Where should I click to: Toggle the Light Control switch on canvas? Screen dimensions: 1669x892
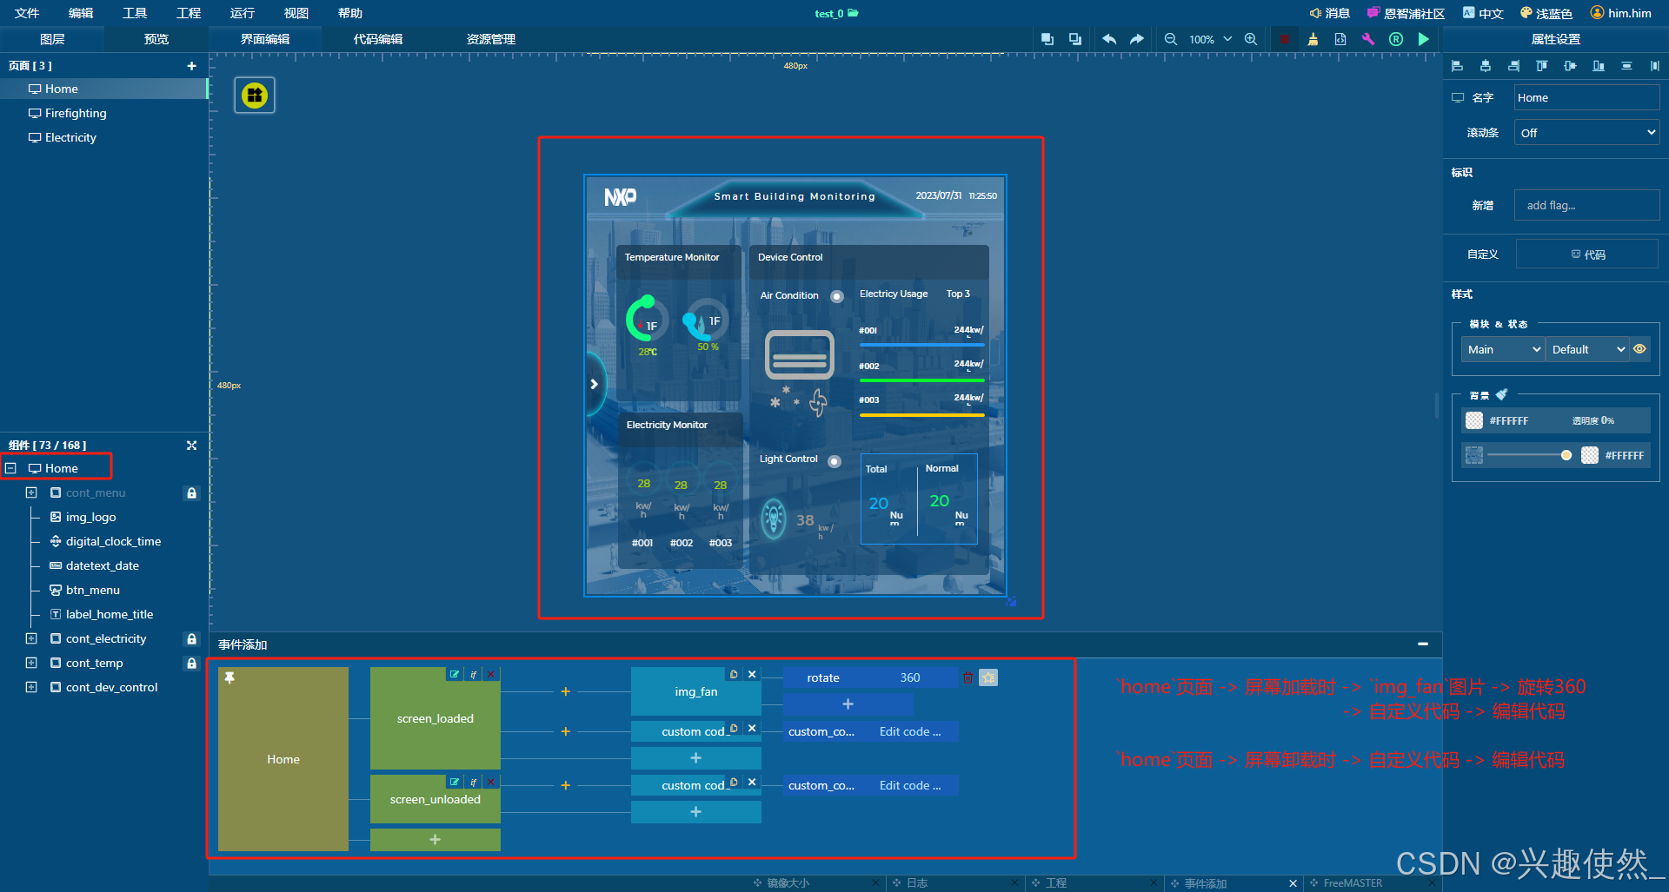834,461
